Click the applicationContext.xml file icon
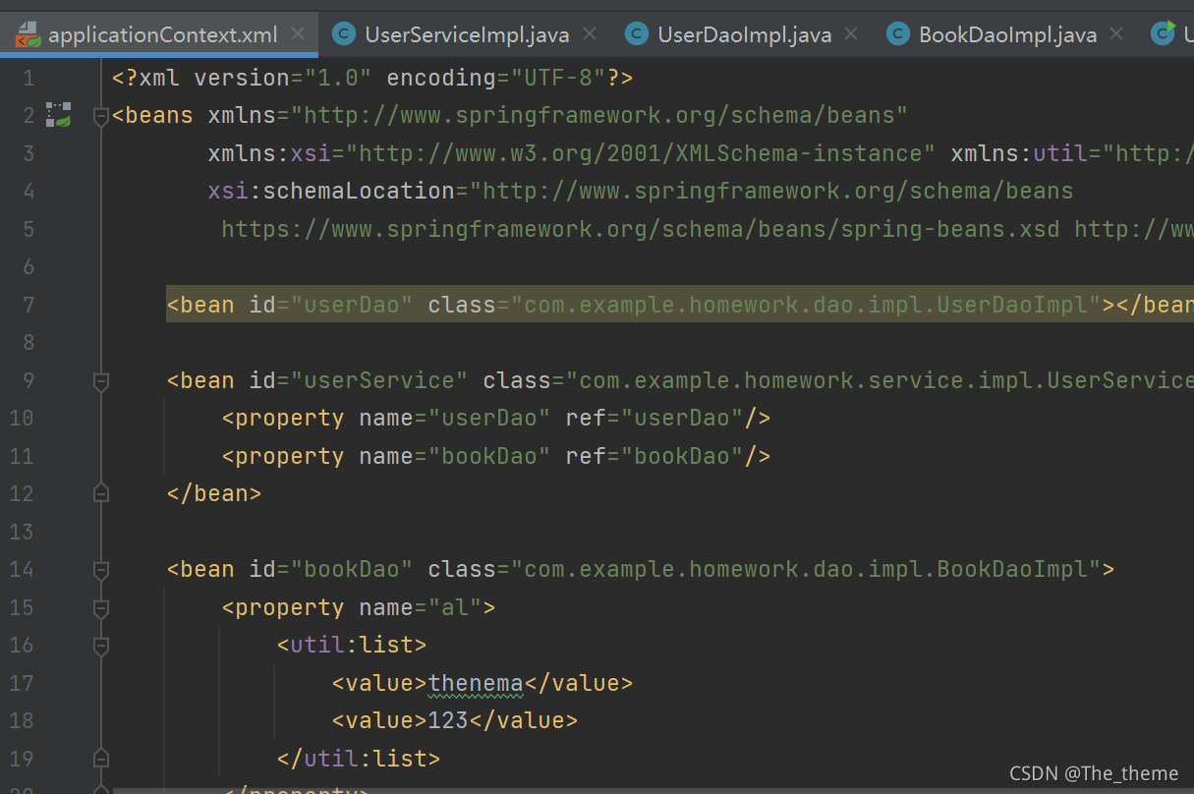 click(x=28, y=34)
